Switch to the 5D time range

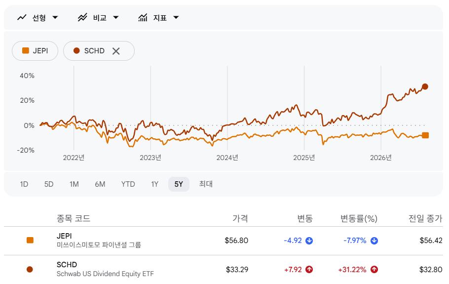pos(49,184)
